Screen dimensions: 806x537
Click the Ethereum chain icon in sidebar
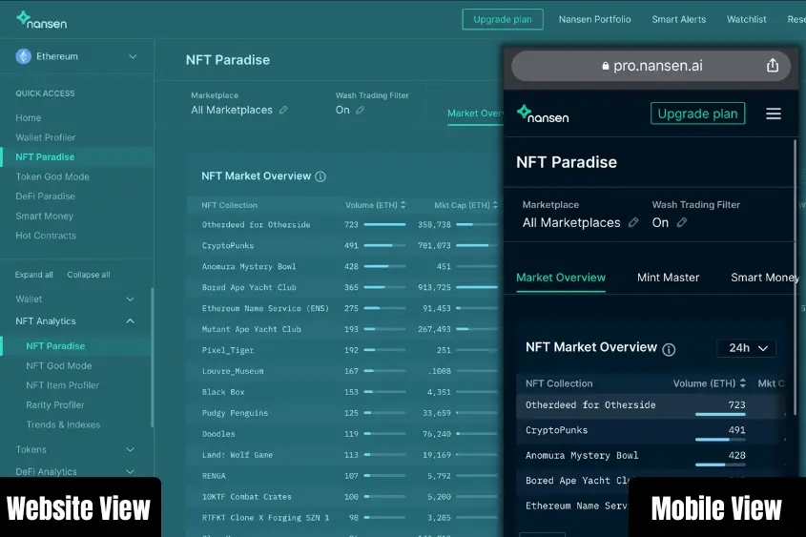point(24,56)
